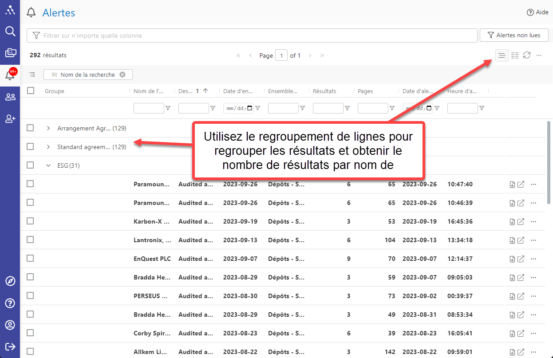The image size is (553, 358).
Task: Open the document icon for the 10:47:40 row
Action: (x=512, y=185)
